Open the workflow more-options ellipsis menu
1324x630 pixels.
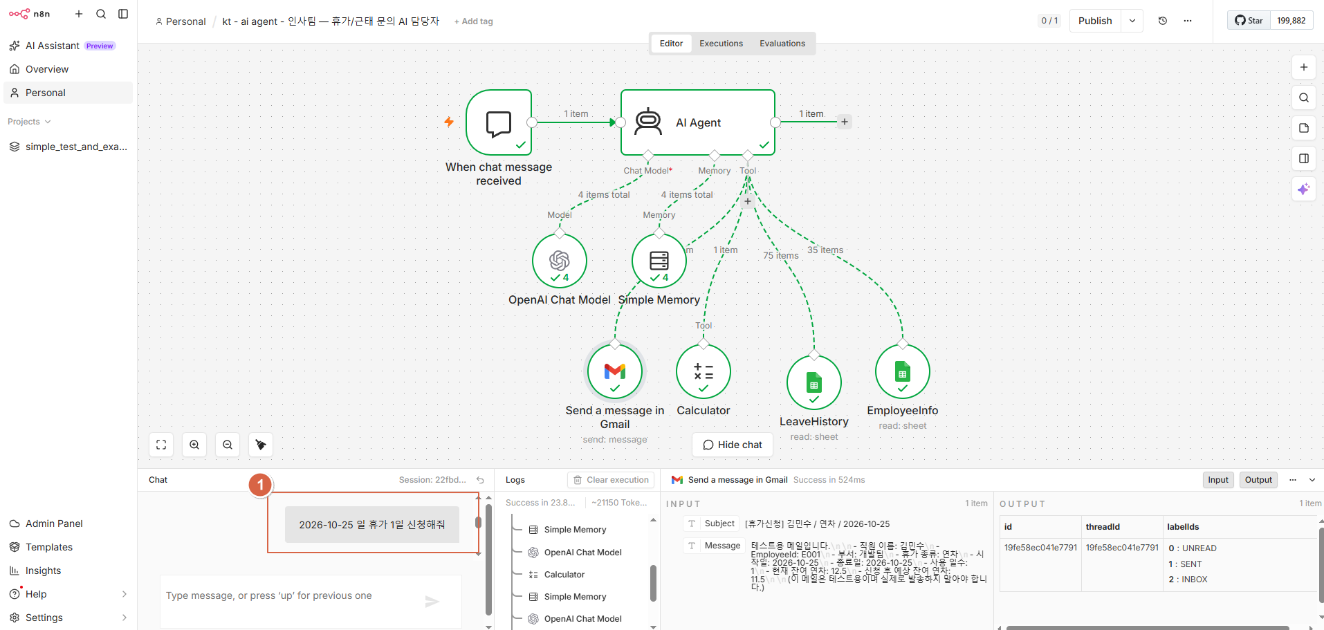(x=1188, y=21)
